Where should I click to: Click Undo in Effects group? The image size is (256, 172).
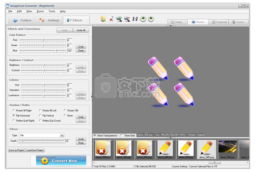81,139
